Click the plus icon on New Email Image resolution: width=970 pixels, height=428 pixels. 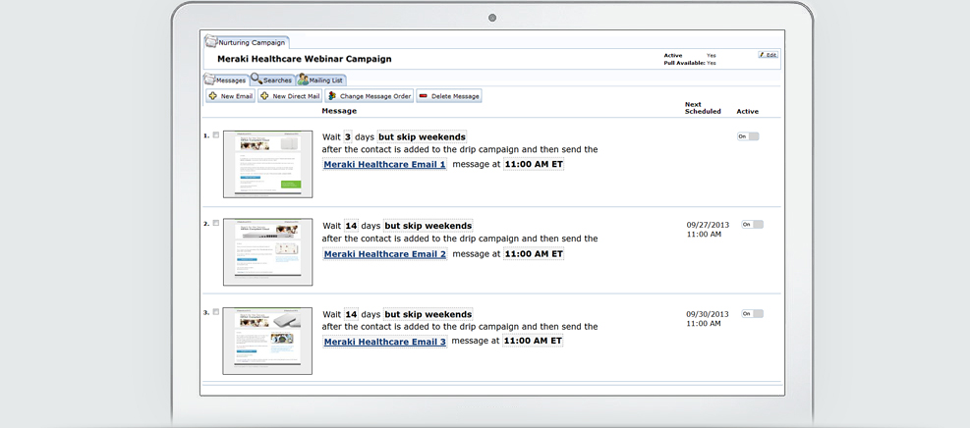pos(213,96)
